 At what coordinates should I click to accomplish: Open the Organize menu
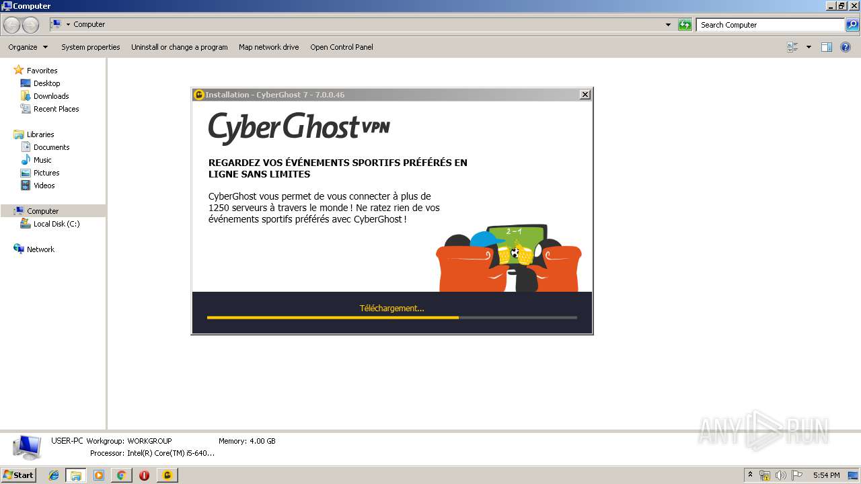28,47
